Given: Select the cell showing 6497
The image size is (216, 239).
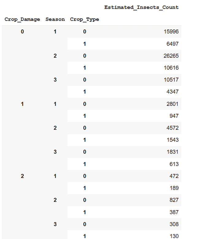Looking at the screenshot, I should [172, 44].
